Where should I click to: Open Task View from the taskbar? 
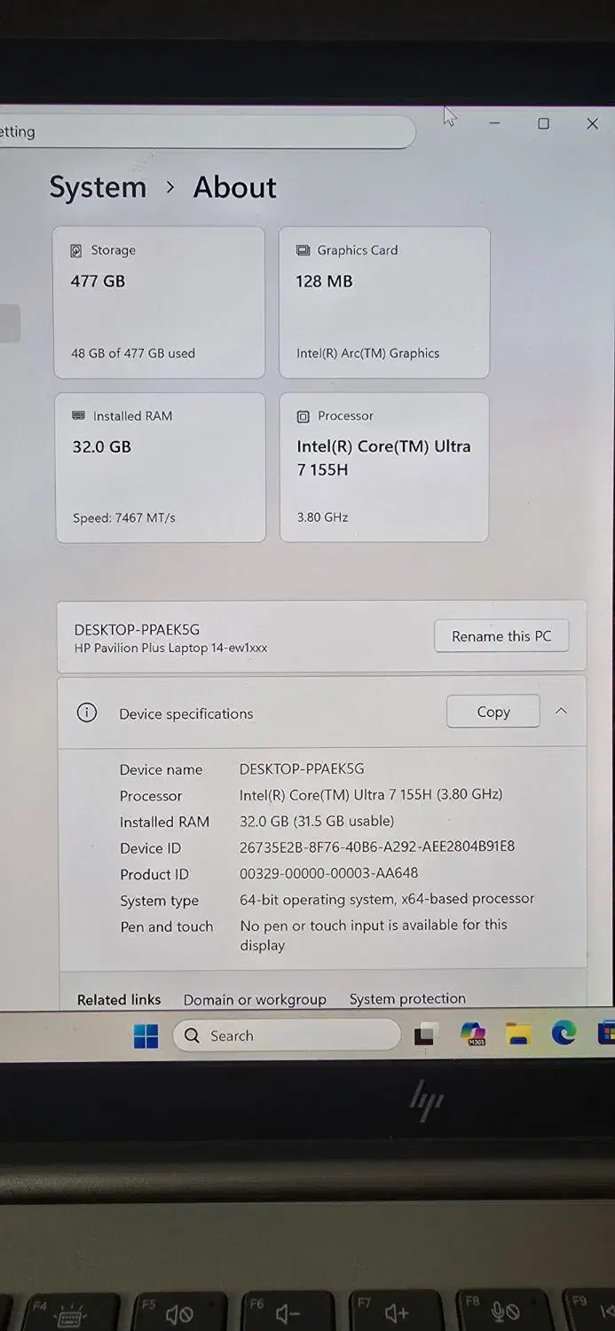(427, 1035)
